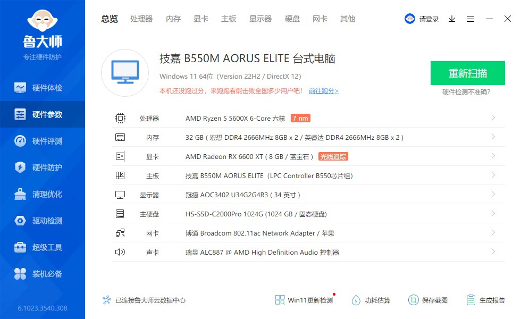
Task: Click Broadcom 802.11ac adapter text
Action: pyautogui.click(x=260, y=233)
